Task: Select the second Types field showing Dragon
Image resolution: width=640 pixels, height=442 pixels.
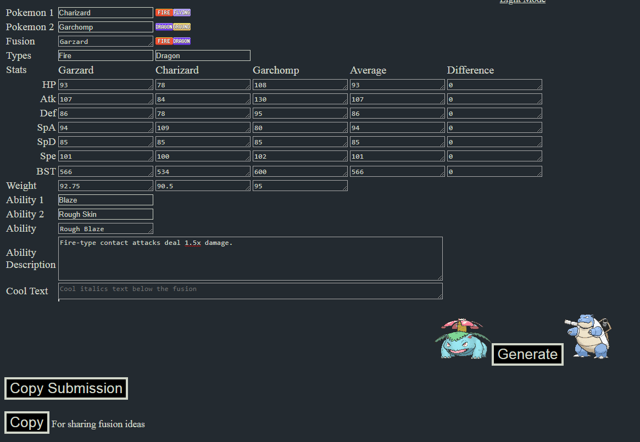Action: [x=203, y=55]
